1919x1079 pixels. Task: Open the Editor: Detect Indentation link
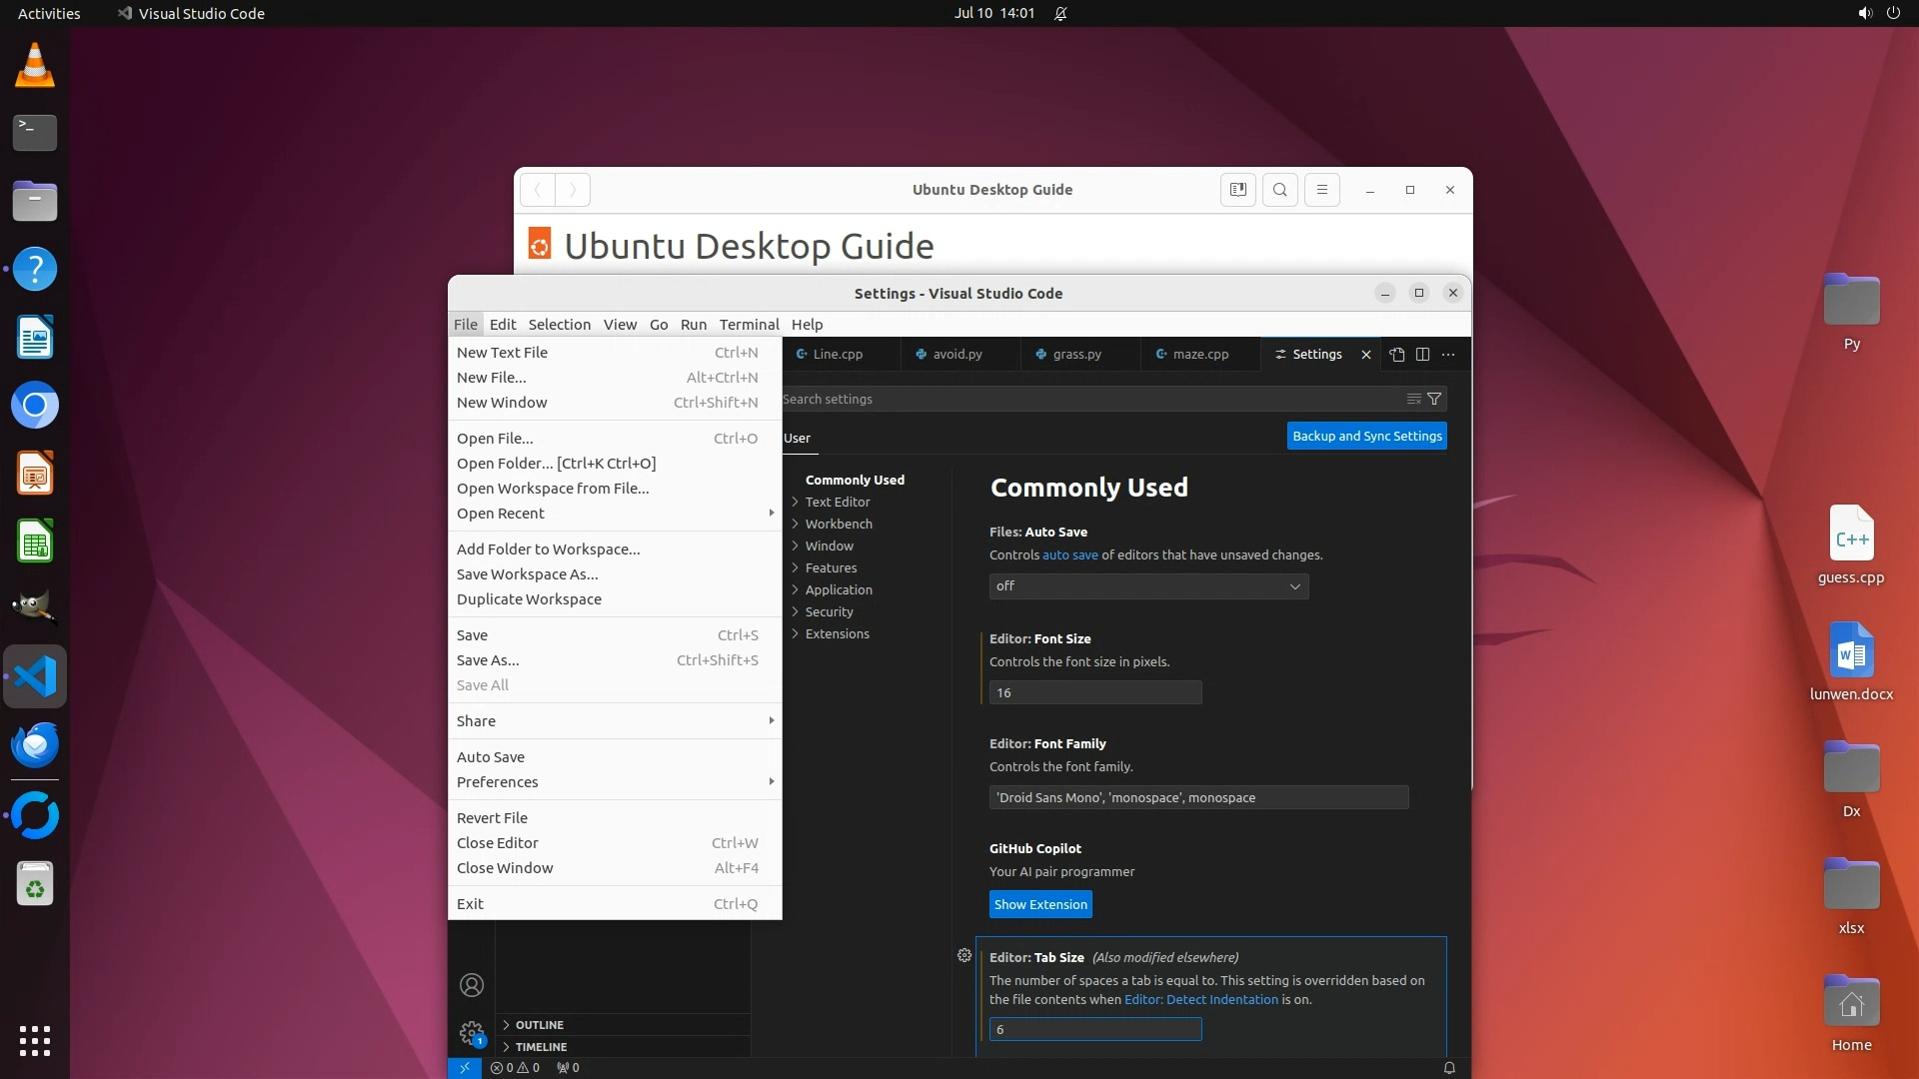(1200, 1000)
